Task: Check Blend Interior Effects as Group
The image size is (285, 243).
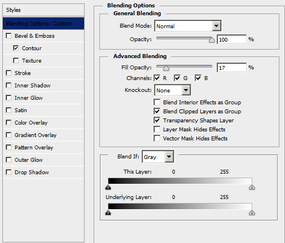Action: pos(157,102)
